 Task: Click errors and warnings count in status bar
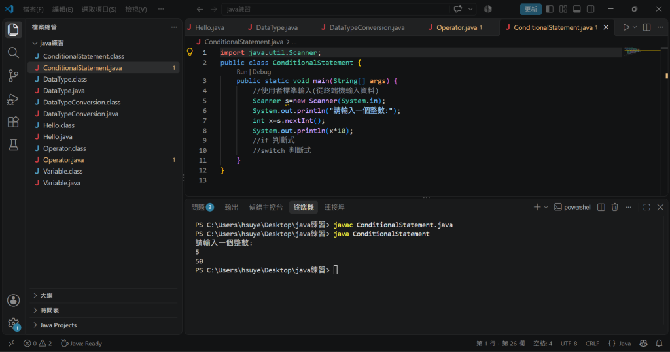click(x=37, y=344)
